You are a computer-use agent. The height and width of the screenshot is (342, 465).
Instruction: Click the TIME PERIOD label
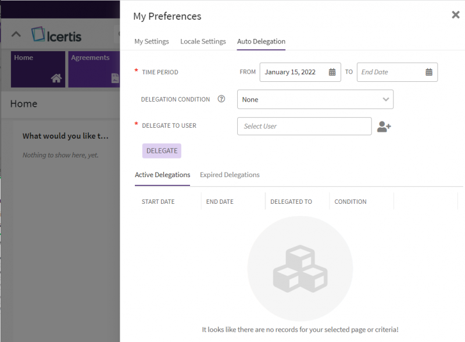160,72
